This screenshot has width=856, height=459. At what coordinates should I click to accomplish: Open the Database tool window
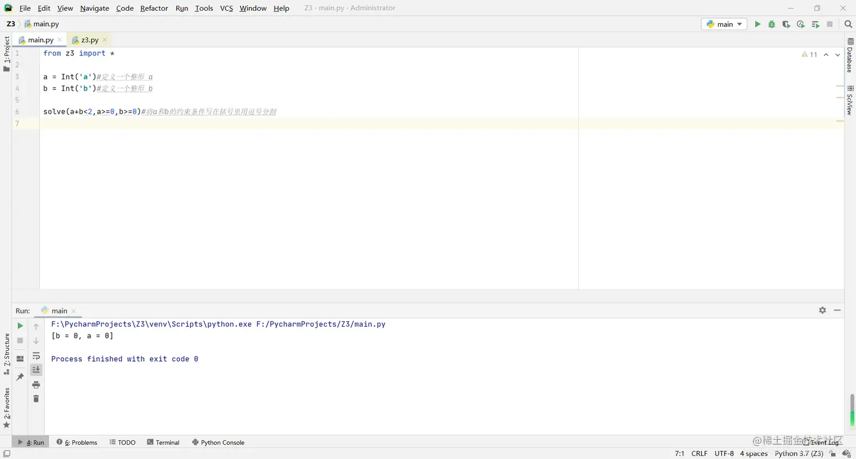(850, 55)
